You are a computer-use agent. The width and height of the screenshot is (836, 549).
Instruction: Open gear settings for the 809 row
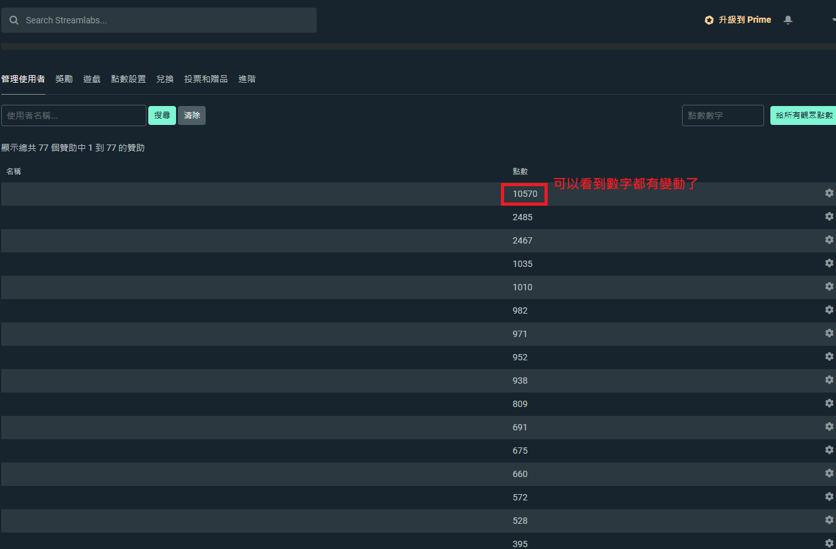[829, 403]
